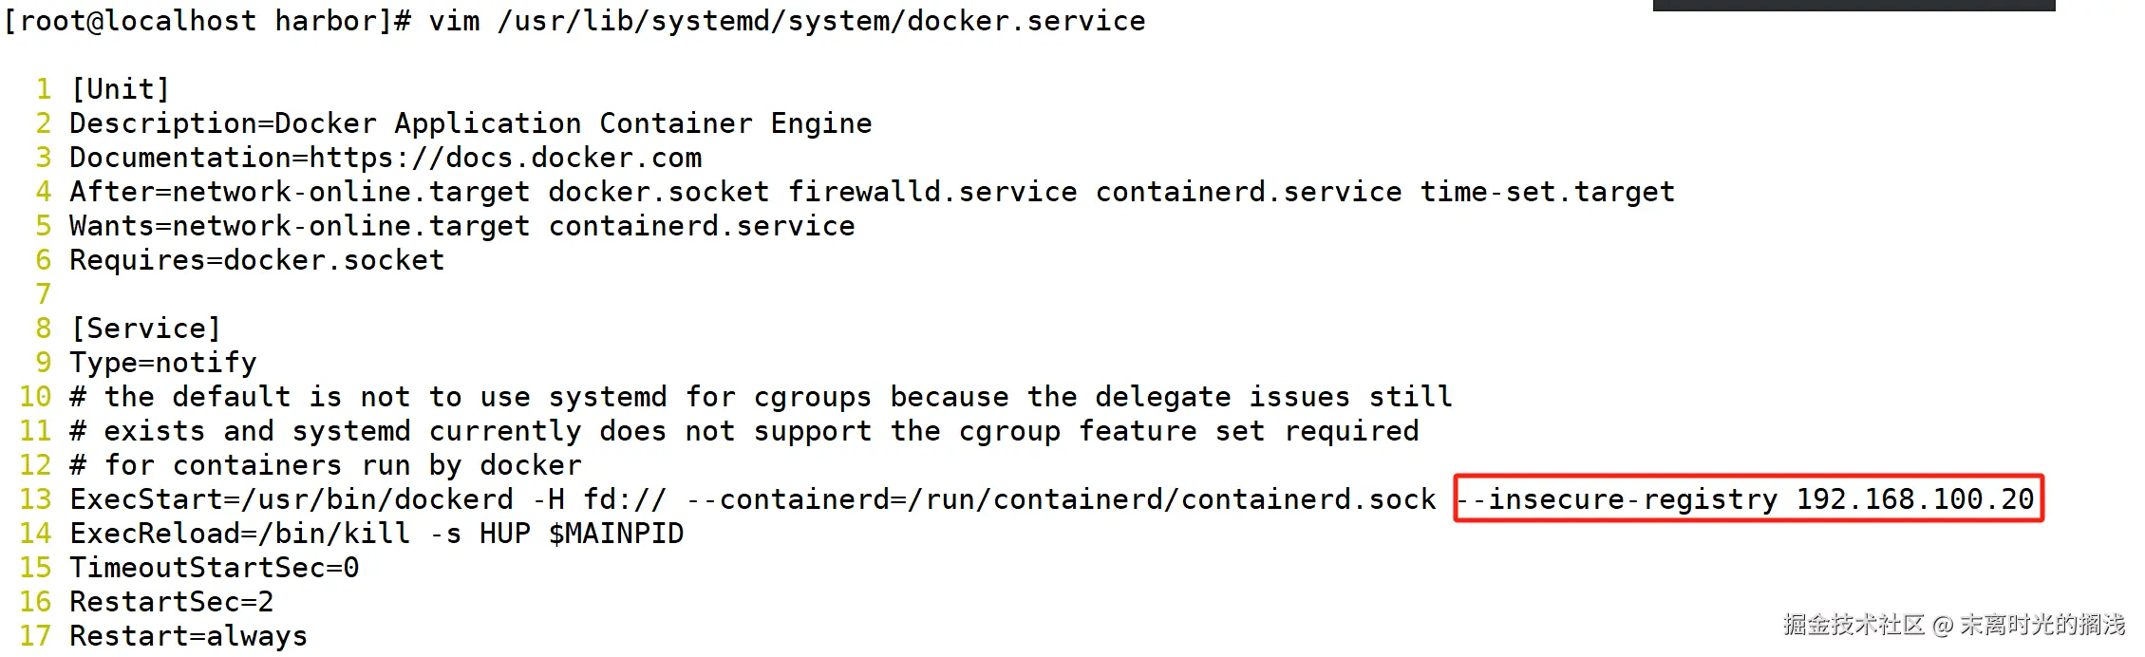Place cursor on Wants=network-online.target
The height and width of the screenshot is (657, 2145).
pyautogui.click(x=299, y=226)
